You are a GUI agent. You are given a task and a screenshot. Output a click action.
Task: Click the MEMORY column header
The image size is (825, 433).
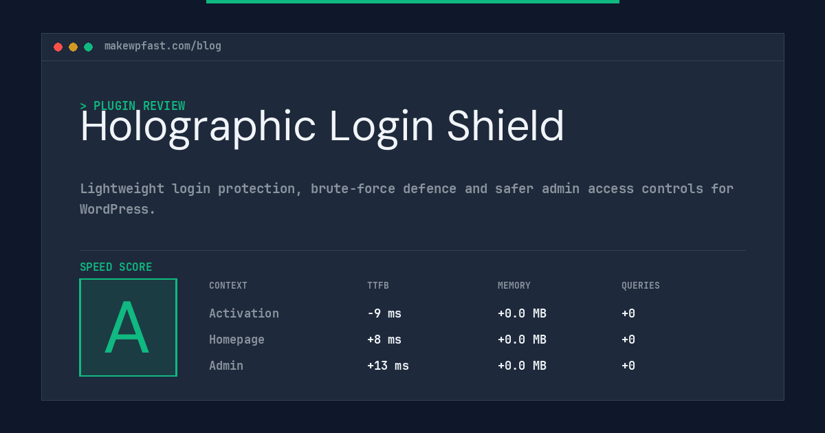pos(514,286)
